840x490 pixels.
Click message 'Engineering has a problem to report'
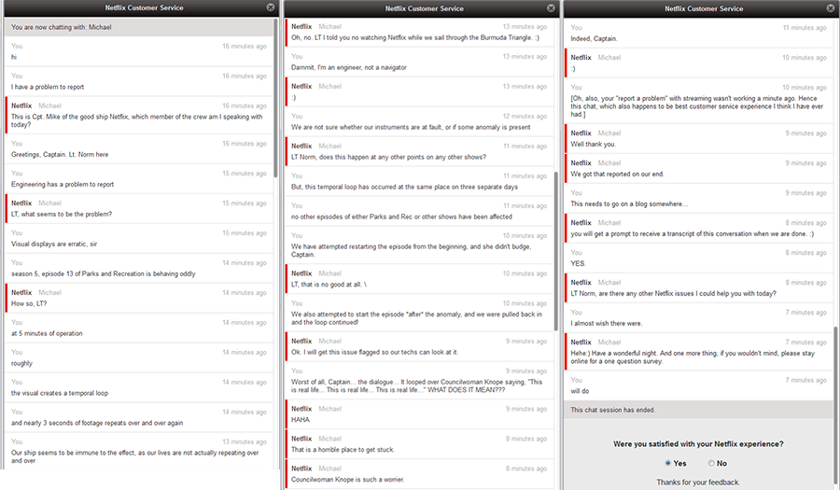coord(63,184)
